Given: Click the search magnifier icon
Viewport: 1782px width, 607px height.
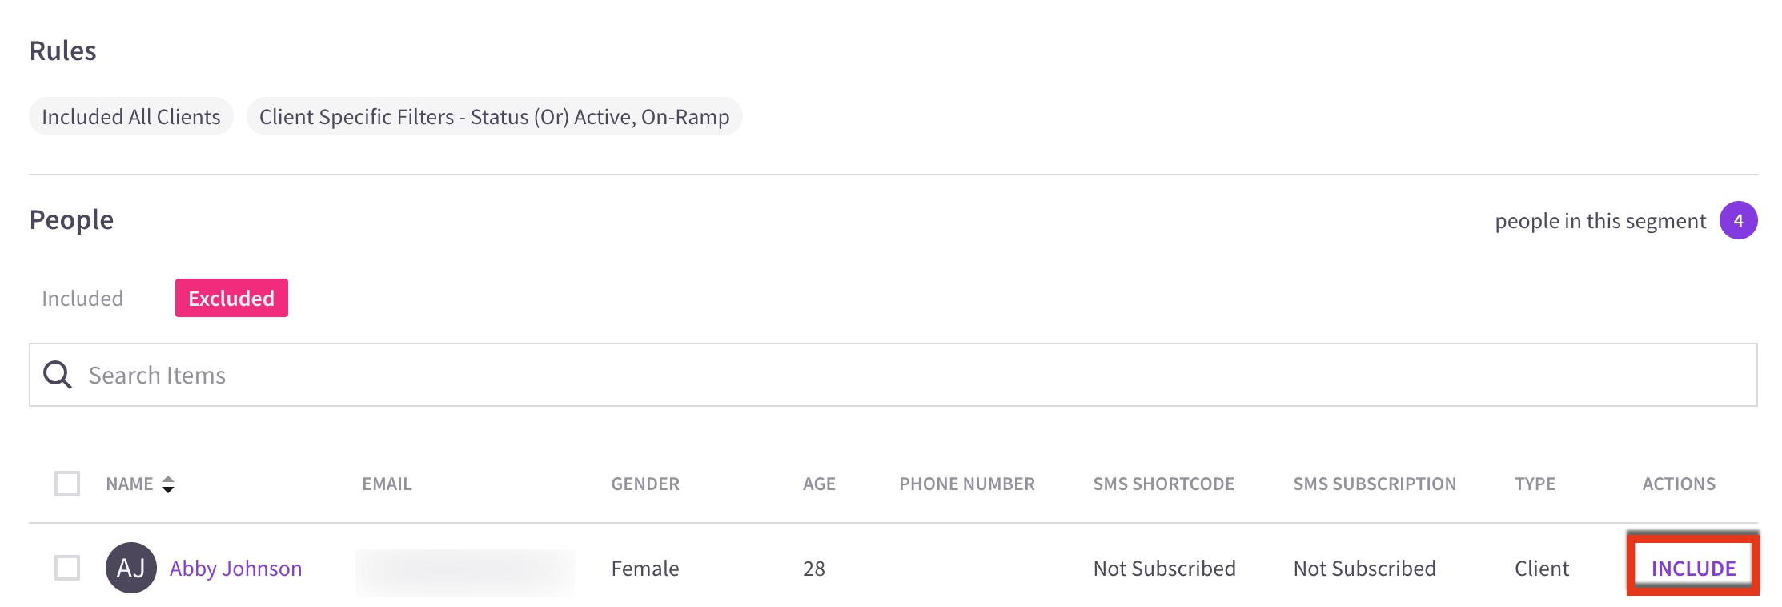Looking at the screenshot, I should tap(58, 375).
